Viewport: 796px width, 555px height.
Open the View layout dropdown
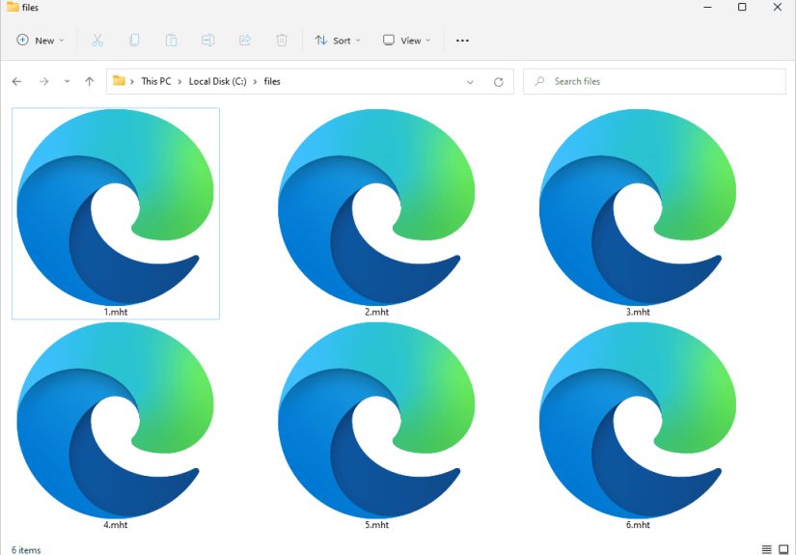click(x=406, y=41)
